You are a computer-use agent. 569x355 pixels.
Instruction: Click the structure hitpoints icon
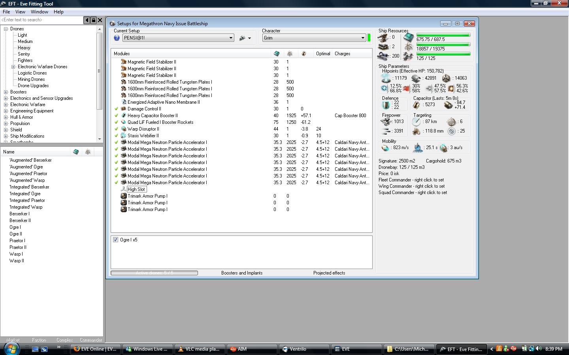tap(446, 78)
